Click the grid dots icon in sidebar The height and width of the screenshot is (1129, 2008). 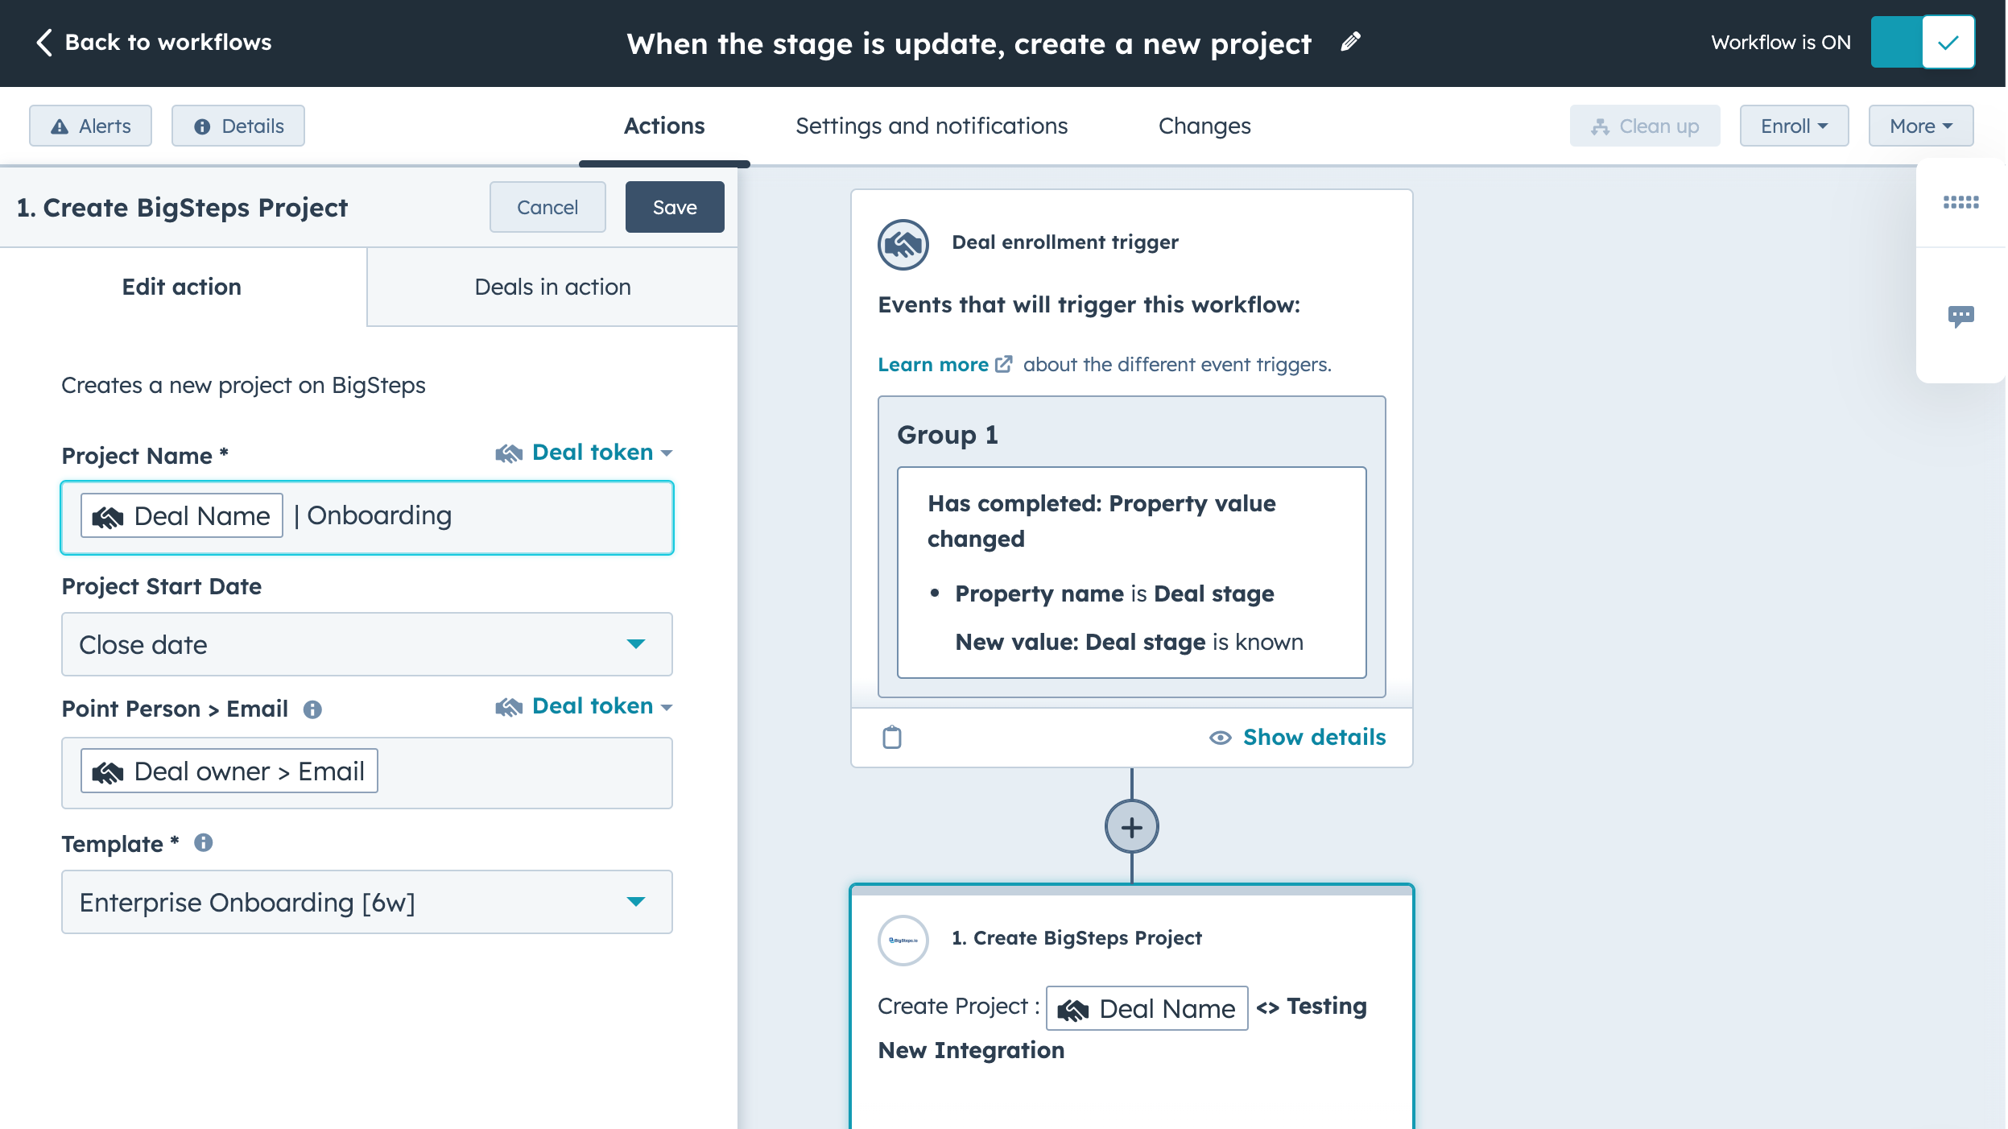[1960, 202]
